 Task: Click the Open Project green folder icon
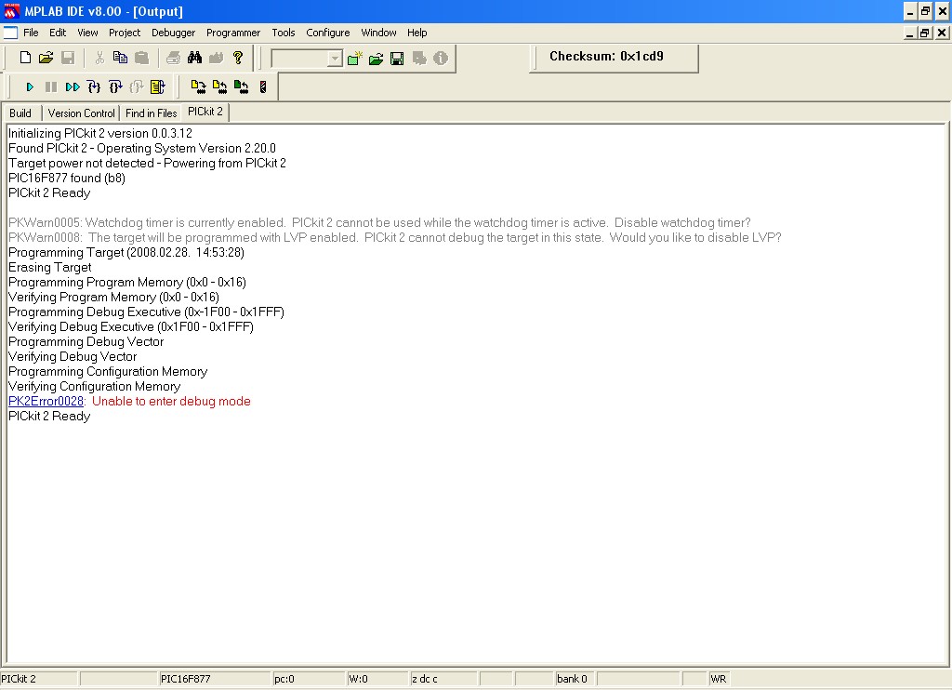click(x=376, y=59)
